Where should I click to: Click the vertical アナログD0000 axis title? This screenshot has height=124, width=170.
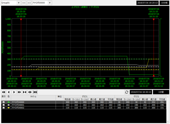(2, 47)
